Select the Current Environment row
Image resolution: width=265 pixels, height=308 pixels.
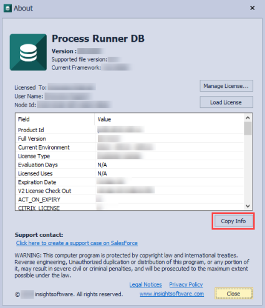[x=129, y=147]
